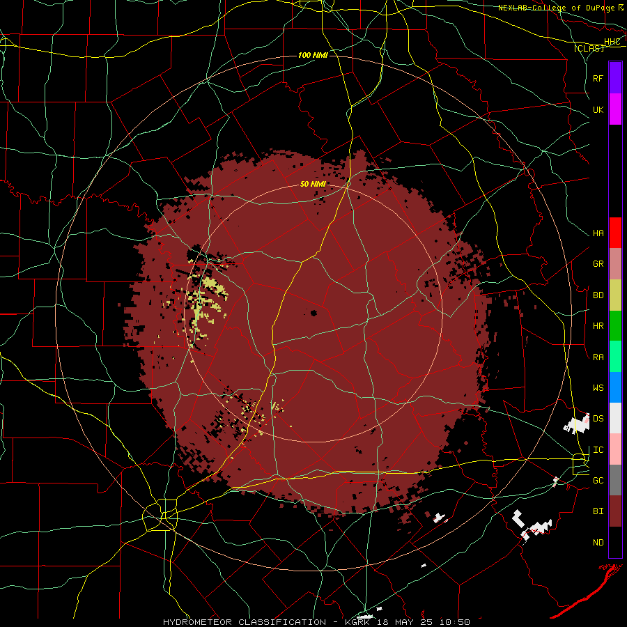The height and width of the screenshot is (627, 627).
Task: Select the white DS legend swatch
Action: 615,418
